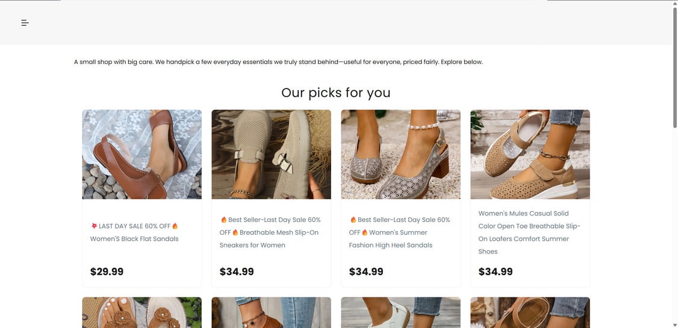
Task: Click the scrollbar up arrow
Action: coord(674,4)
